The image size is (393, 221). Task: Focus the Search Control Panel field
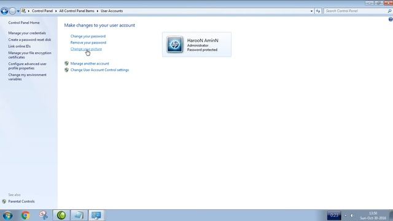[x=355, y=11]
